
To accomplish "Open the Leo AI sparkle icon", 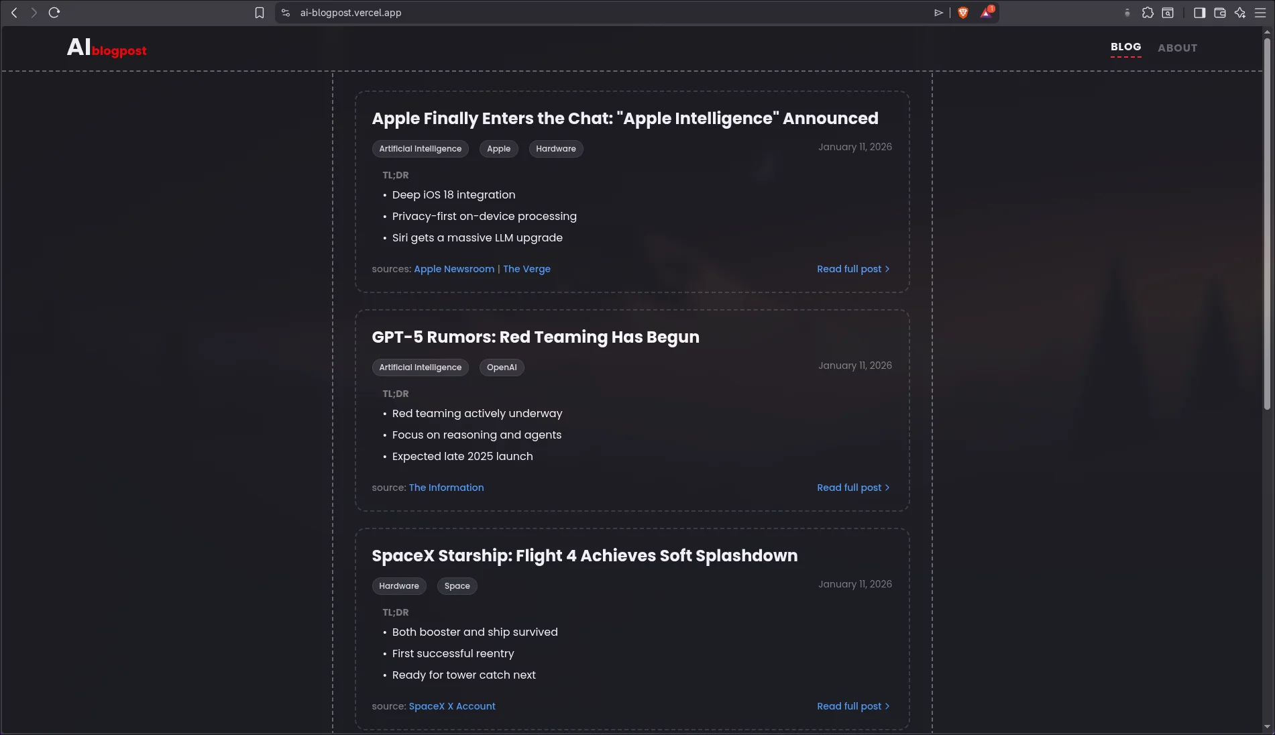I will point(1240,13).
